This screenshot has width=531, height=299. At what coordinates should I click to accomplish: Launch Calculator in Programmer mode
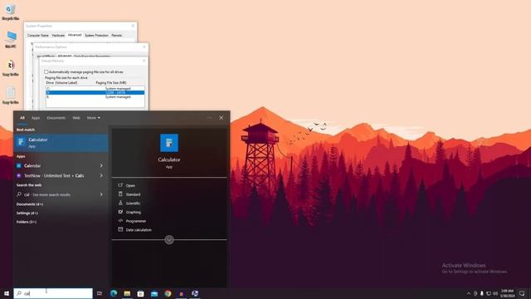tap(136, 221)
